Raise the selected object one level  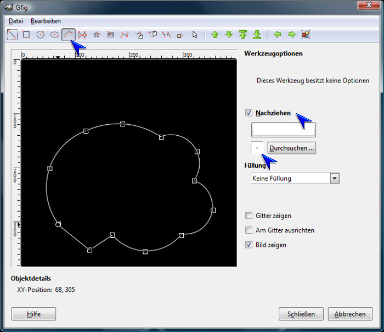(x=215, y=35)
